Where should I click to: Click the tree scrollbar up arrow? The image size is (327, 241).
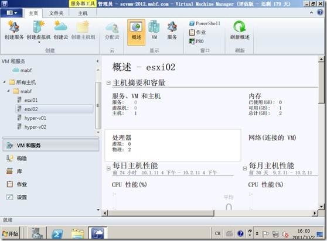pos(98,70)
